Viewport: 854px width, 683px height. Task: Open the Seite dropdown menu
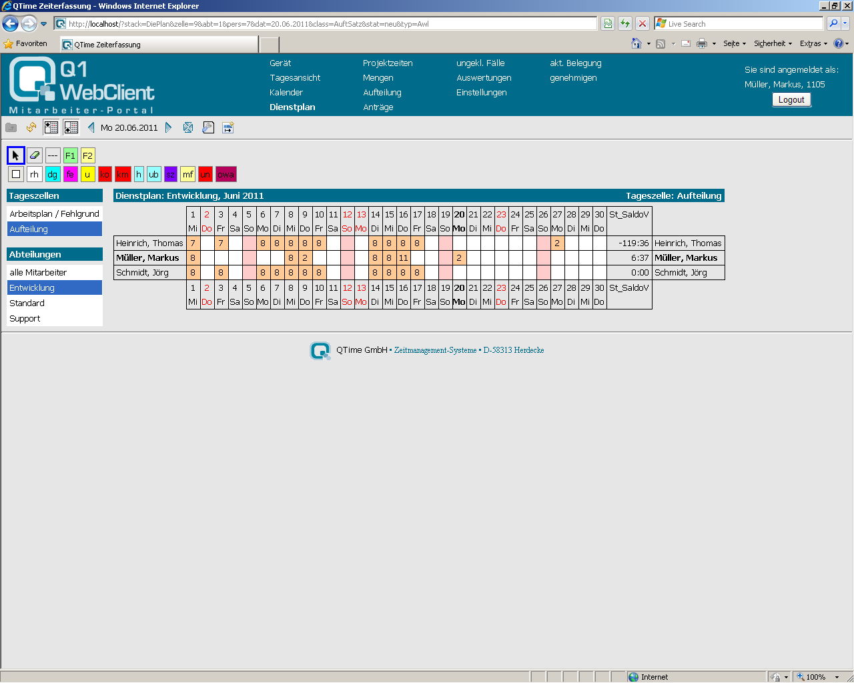click(734, 43)
